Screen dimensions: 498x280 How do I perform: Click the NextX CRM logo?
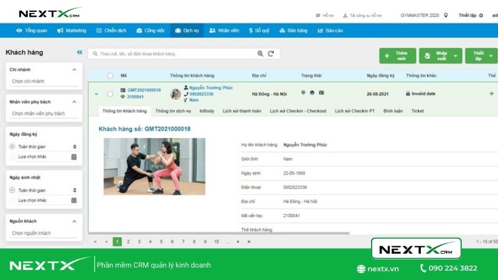(50, 13)
